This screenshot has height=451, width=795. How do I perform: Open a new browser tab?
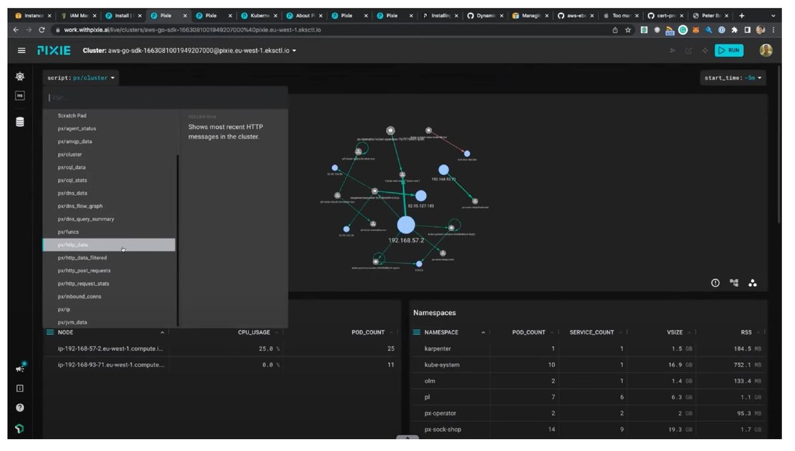(742, 15)
